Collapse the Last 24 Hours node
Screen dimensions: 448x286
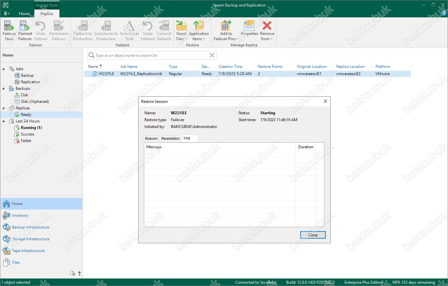tap(4, 121)
